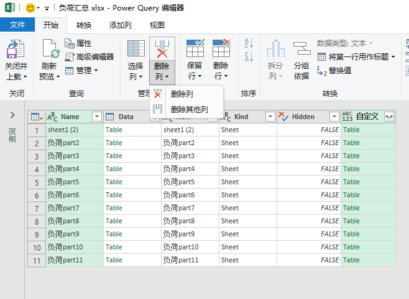Expand the queries pane chevron

(x=12, y=115)
